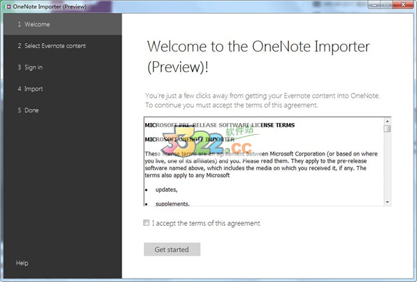Click the license scrollbar up arrow
The height and width of the screenshot is (282, 417).
coord(387,121)
